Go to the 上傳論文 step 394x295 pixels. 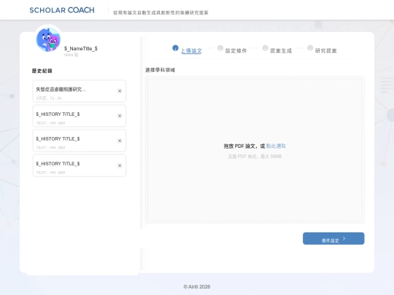coord(188,50)
